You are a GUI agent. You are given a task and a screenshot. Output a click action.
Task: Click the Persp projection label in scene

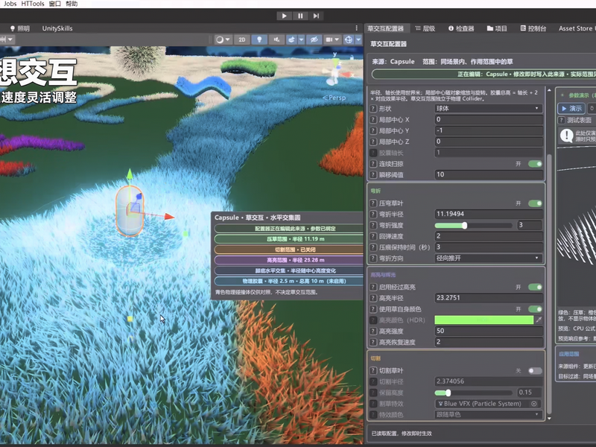[x=335, y=98]
